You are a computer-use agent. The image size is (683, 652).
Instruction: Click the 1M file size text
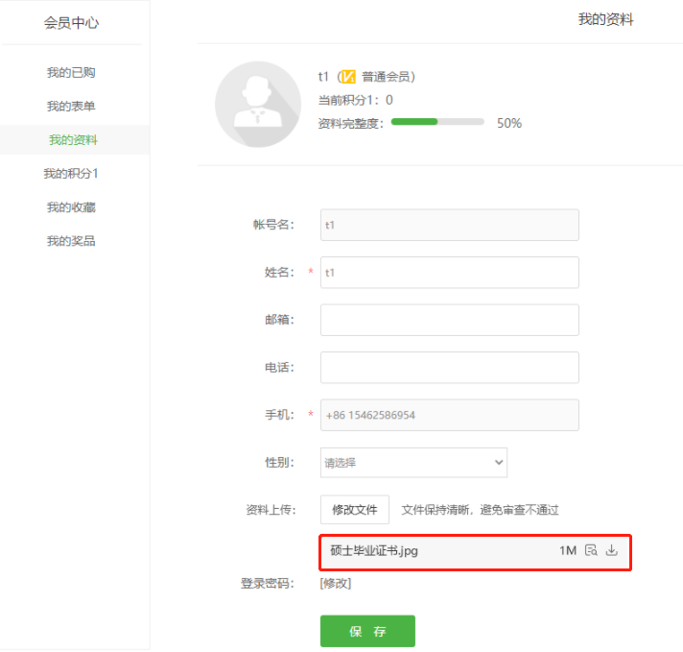[568, 550]
